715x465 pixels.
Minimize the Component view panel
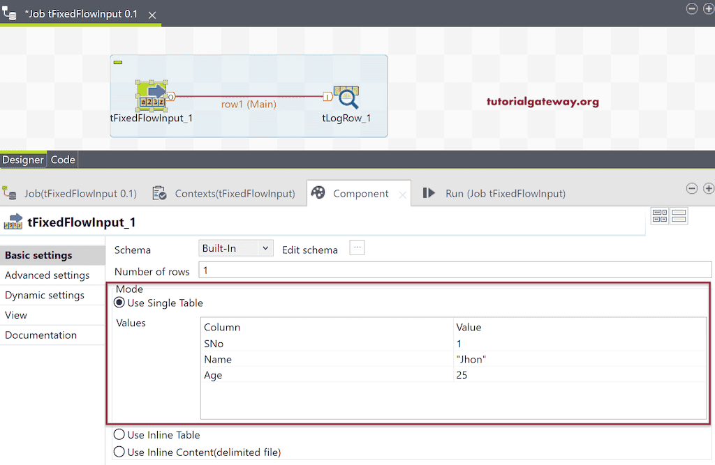tap(692, 188)
